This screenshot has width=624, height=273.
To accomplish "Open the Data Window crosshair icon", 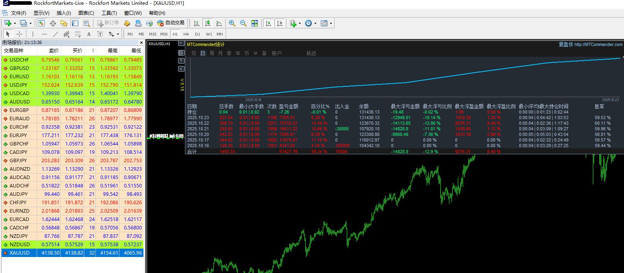I will coord(53,23).
